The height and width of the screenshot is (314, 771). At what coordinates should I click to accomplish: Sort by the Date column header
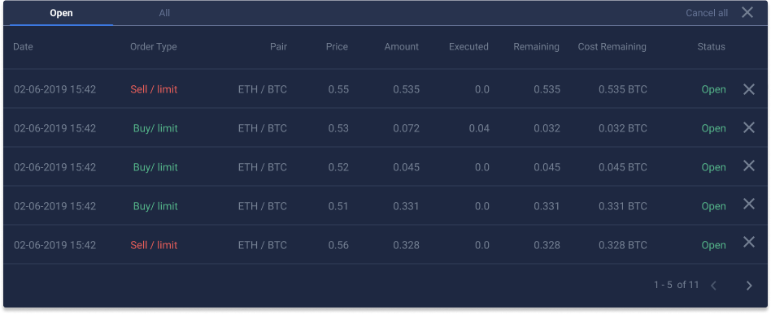click(23, 47)
